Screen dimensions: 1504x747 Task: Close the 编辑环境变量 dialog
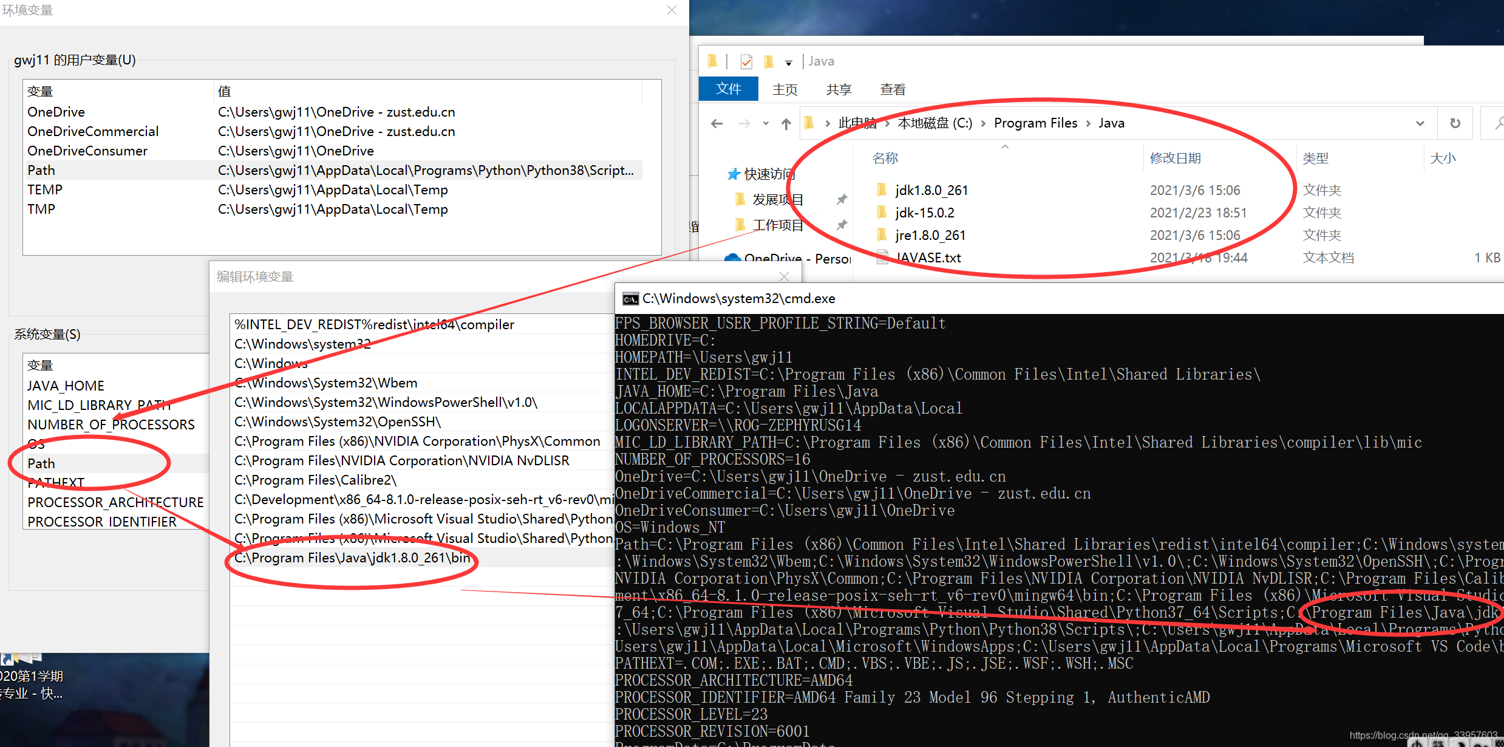tap(784, 276)
